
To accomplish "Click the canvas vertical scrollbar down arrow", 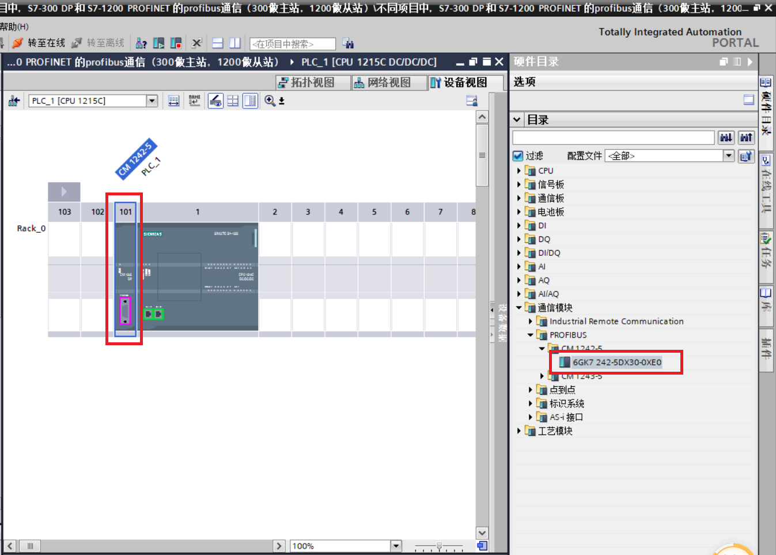I will pos(482,533).
